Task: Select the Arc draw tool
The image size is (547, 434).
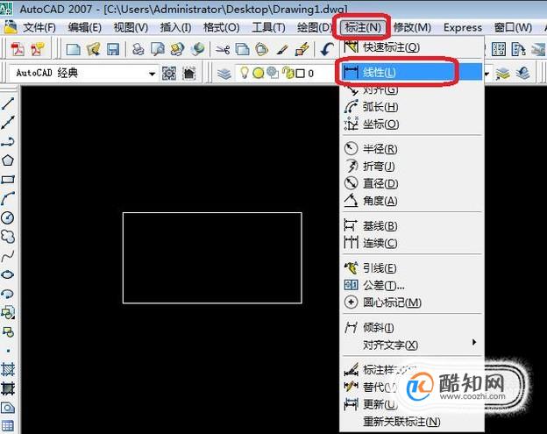Action: pyautogui.click(x=8, y=198)
